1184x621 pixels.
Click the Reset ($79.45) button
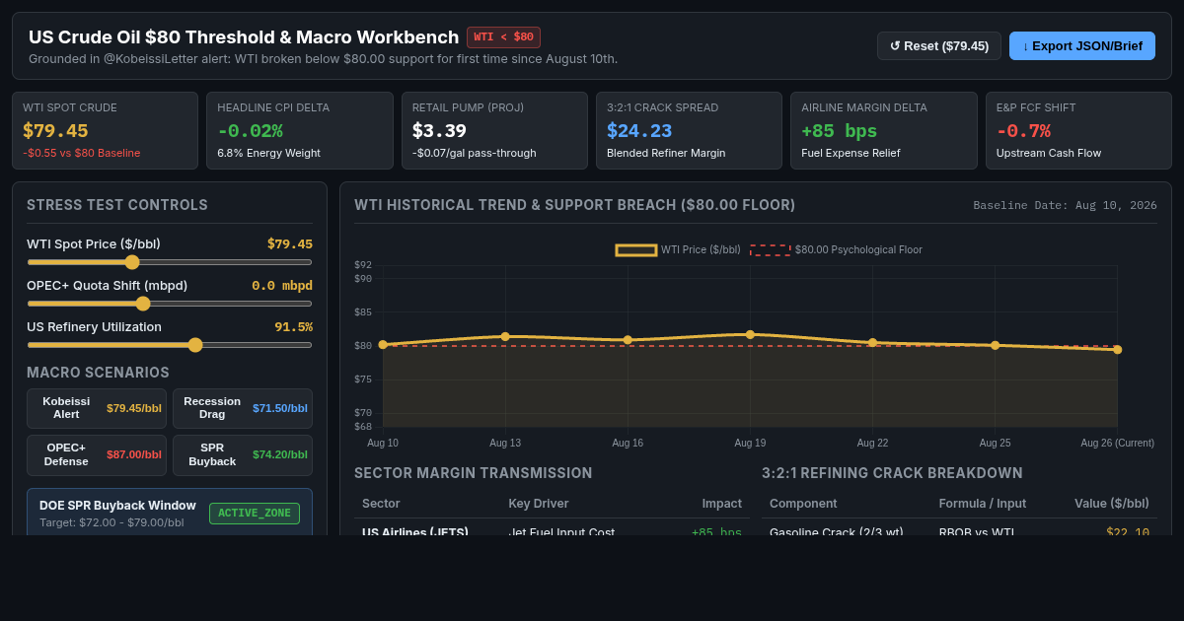(938, 46)
